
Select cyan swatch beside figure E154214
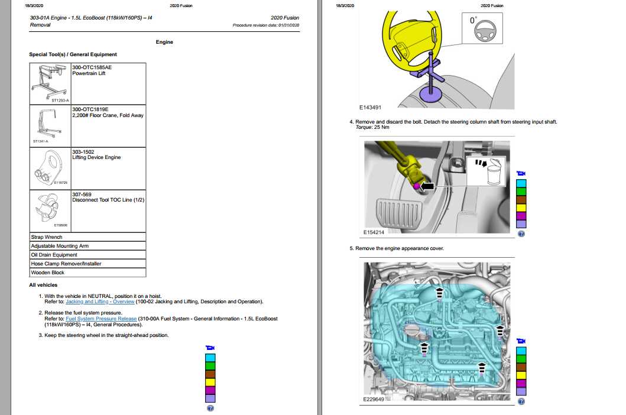point(521,183)
